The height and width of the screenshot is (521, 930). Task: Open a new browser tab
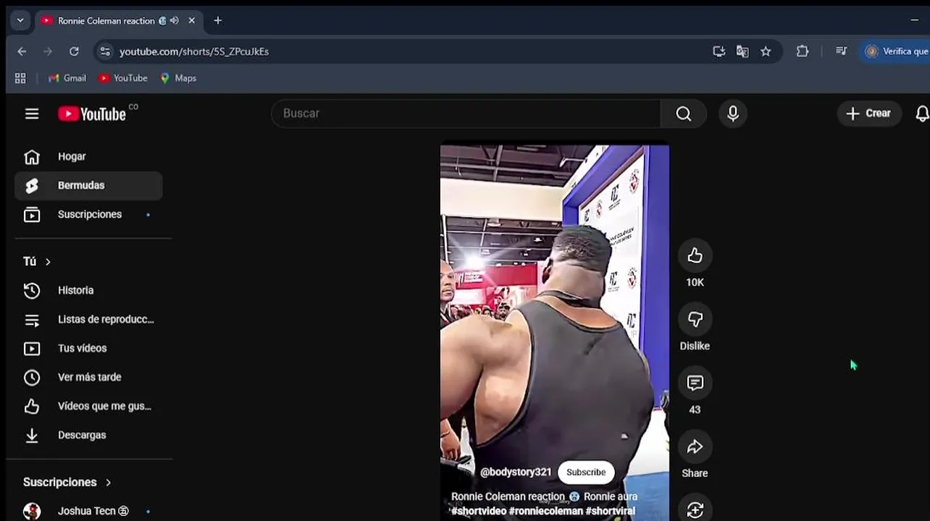(x=218, y=21)
